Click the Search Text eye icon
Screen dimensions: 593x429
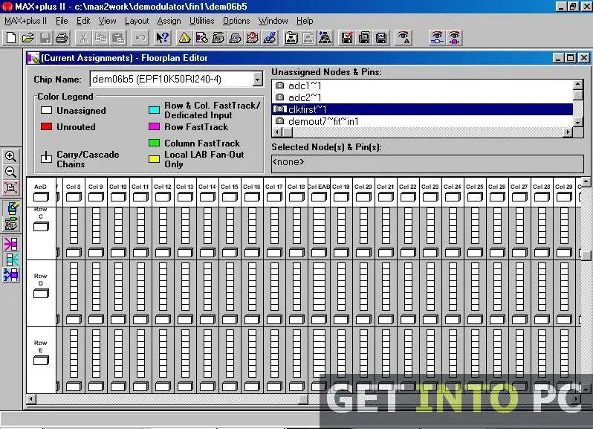pyautogui.click(x=404, y=38)
